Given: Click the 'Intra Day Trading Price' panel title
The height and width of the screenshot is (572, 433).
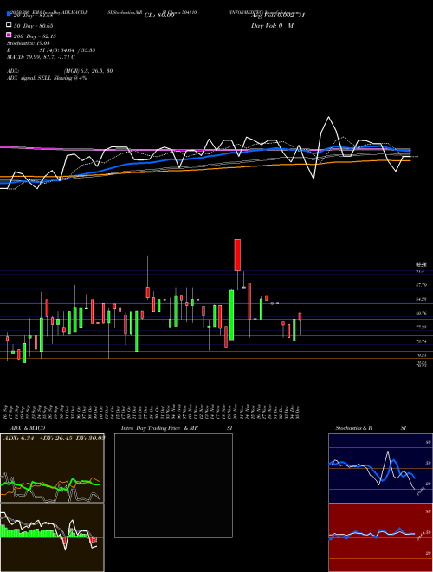Looking at the screenshot, I should coord(151,428).
